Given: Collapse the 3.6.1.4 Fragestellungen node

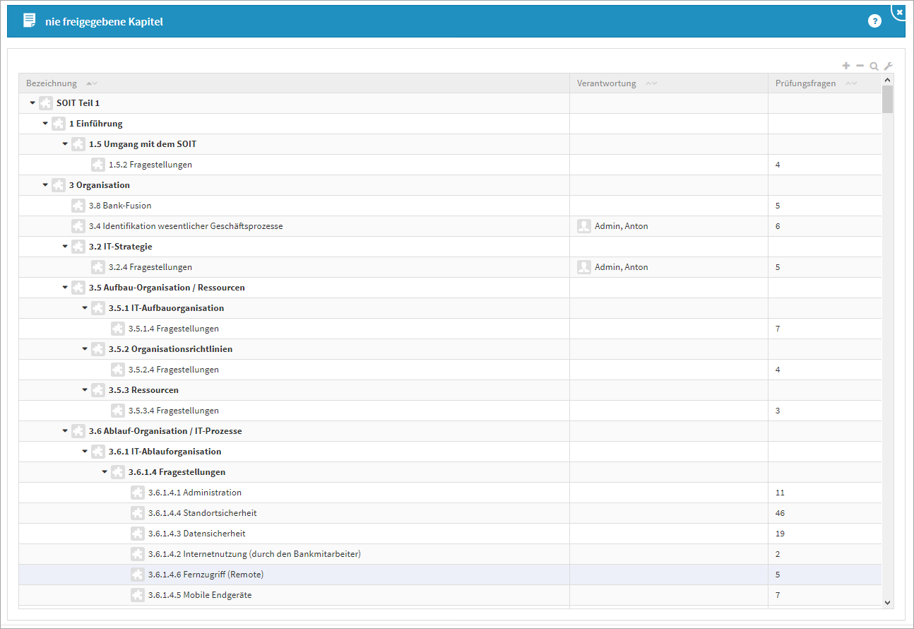Looking at the screenshot, I should click(105, 472).
